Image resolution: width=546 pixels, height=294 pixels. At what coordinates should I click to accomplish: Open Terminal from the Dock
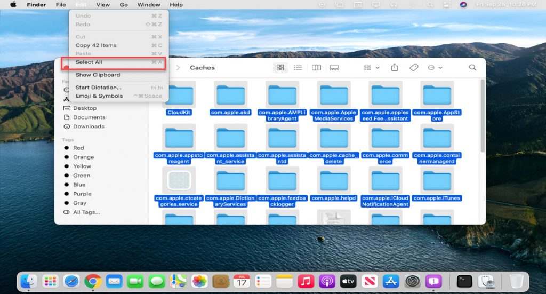[464, 281]
